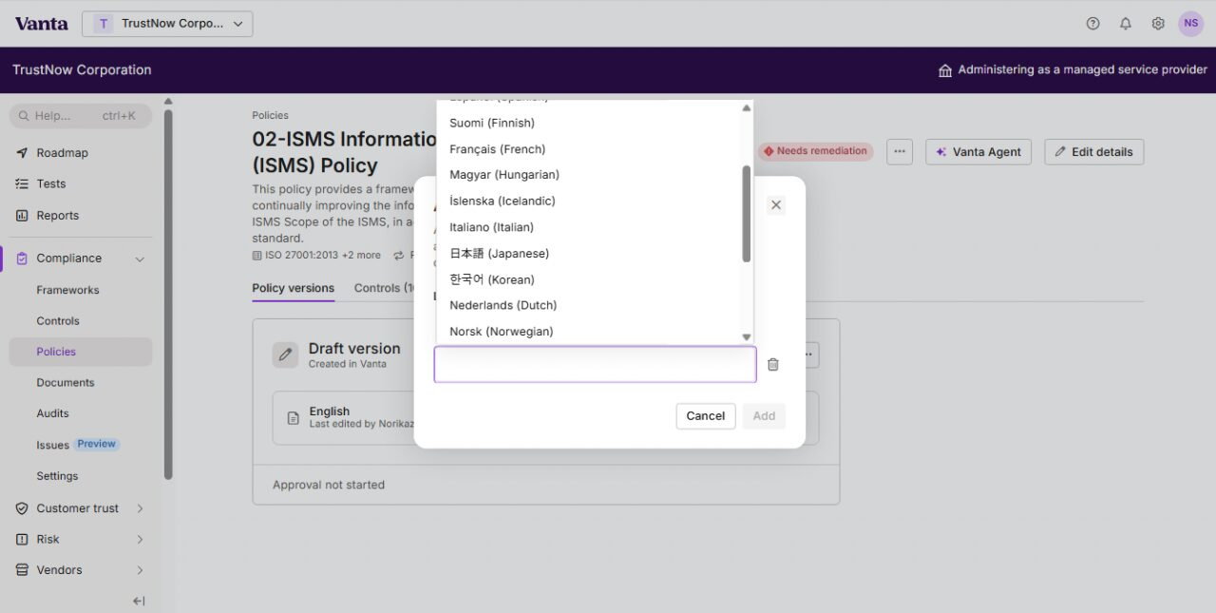Click language list scroll up arrow

tap(747, 107)
